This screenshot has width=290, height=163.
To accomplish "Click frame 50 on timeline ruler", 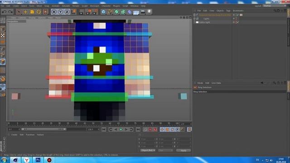I will 93,123.
